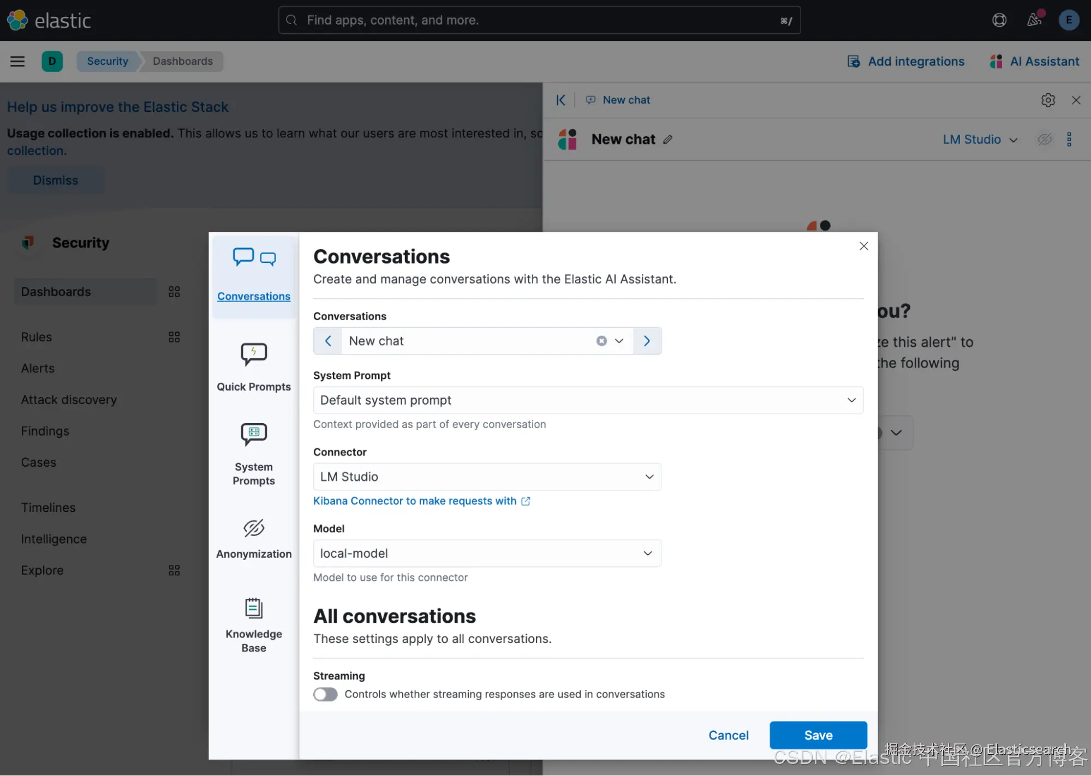Collapse the conversation sidebar arrow icon

pos(561,100)
